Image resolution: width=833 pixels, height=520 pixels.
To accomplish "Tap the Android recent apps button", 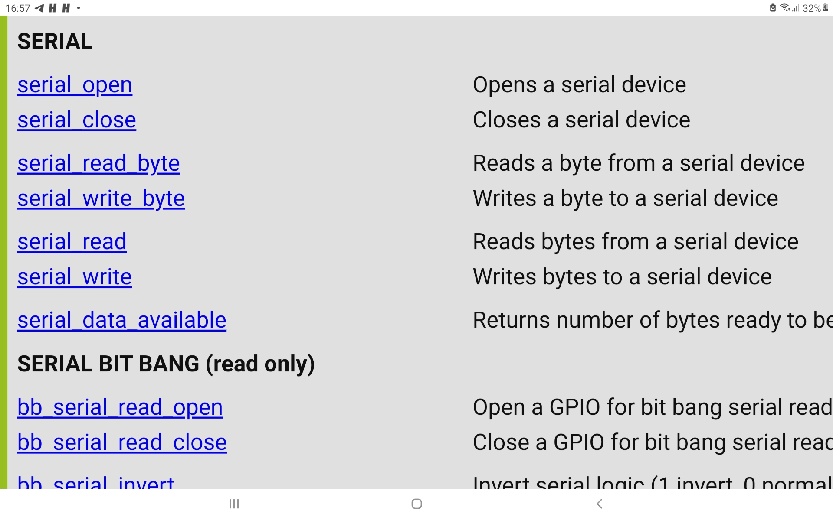I will tap(234, 504).
